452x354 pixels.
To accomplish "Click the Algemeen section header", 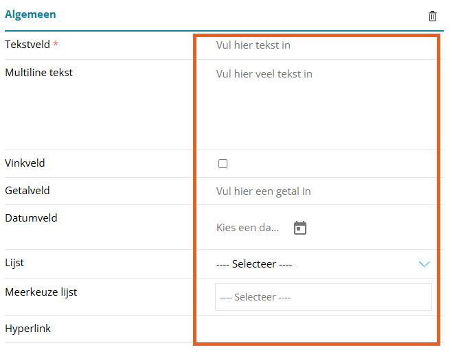I will pos(30,14).
